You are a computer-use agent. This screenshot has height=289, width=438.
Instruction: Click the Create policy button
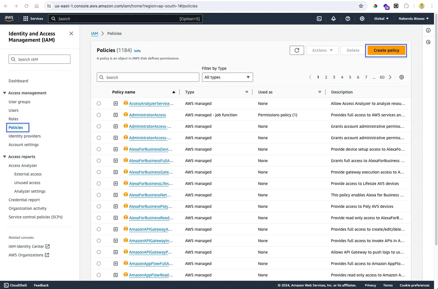point(386,50)
